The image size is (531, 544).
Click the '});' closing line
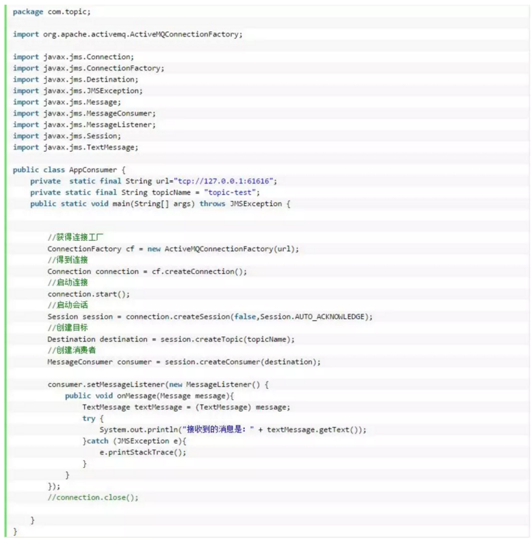point(54,486)
